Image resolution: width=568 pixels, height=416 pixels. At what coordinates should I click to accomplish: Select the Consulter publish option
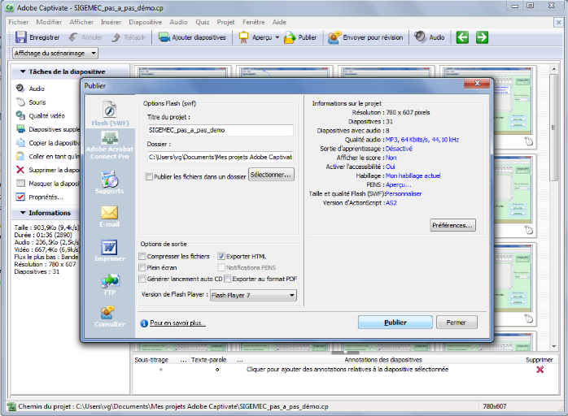[109, 317]
